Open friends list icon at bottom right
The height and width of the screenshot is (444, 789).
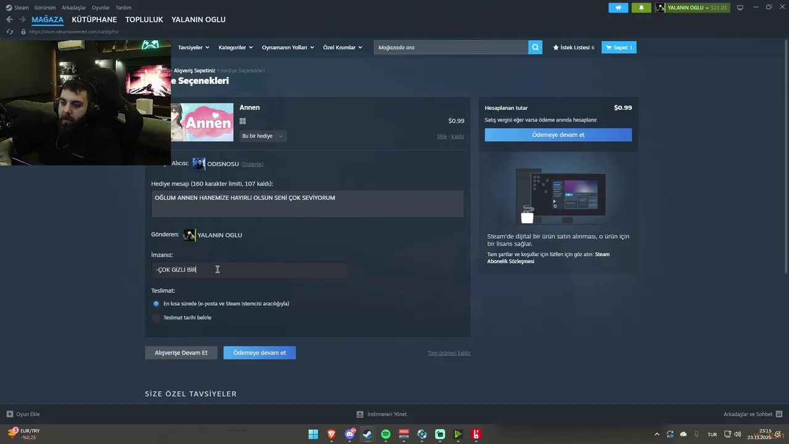click(779, 414)
